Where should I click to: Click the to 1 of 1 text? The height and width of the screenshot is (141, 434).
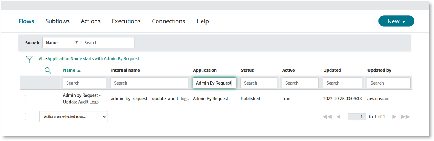(x=377, y=117)
